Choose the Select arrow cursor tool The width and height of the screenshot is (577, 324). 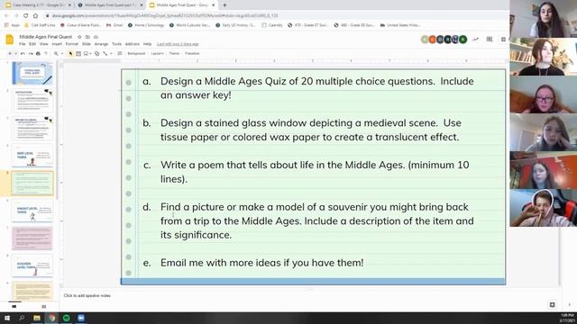pos(70,54)
